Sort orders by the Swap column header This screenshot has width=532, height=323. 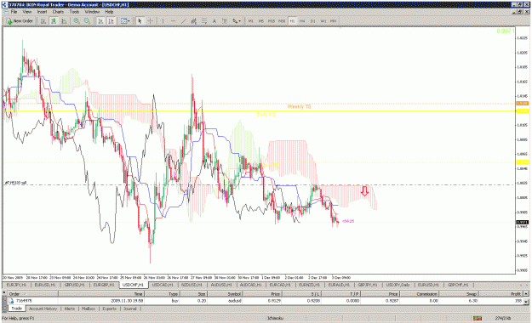coord(459,294)
